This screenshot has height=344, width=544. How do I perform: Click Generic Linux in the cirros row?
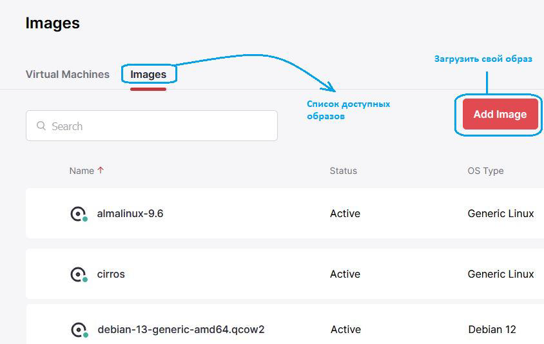(501, 274)
